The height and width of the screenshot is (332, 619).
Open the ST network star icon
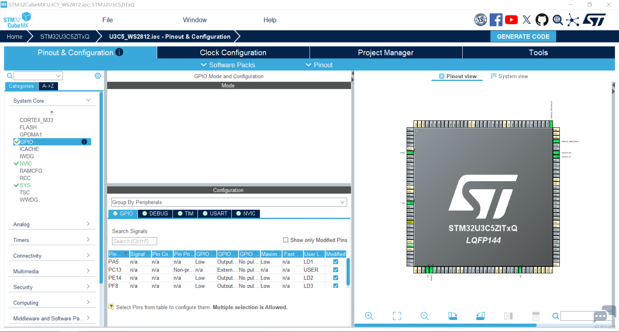(573, 20)
